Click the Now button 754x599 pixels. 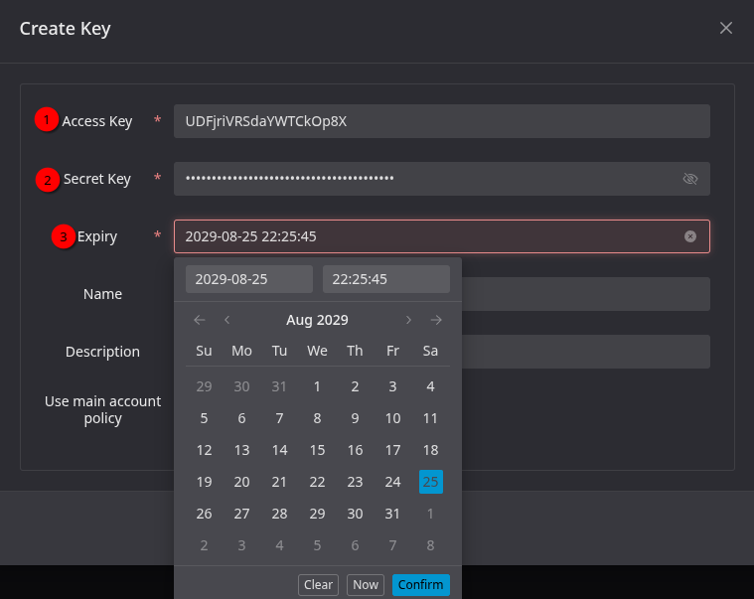[x=366, y=584]
